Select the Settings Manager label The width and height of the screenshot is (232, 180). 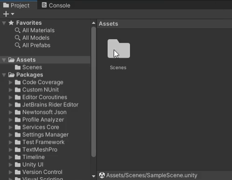tap(45, 135)
